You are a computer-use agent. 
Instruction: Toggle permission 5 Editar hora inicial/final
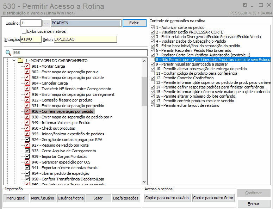click(x=153, y=46)
